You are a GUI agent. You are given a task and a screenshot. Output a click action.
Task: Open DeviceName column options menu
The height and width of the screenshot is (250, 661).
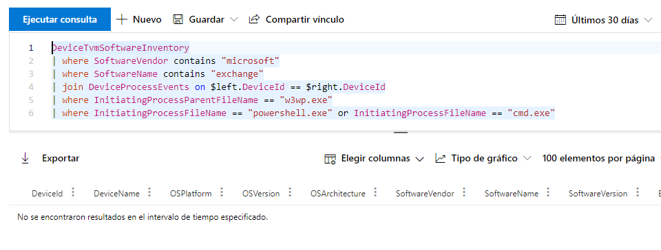pos(149,192)
